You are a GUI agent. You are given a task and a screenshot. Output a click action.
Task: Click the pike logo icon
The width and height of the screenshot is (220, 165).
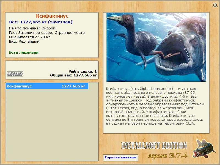tap(204, 149)
